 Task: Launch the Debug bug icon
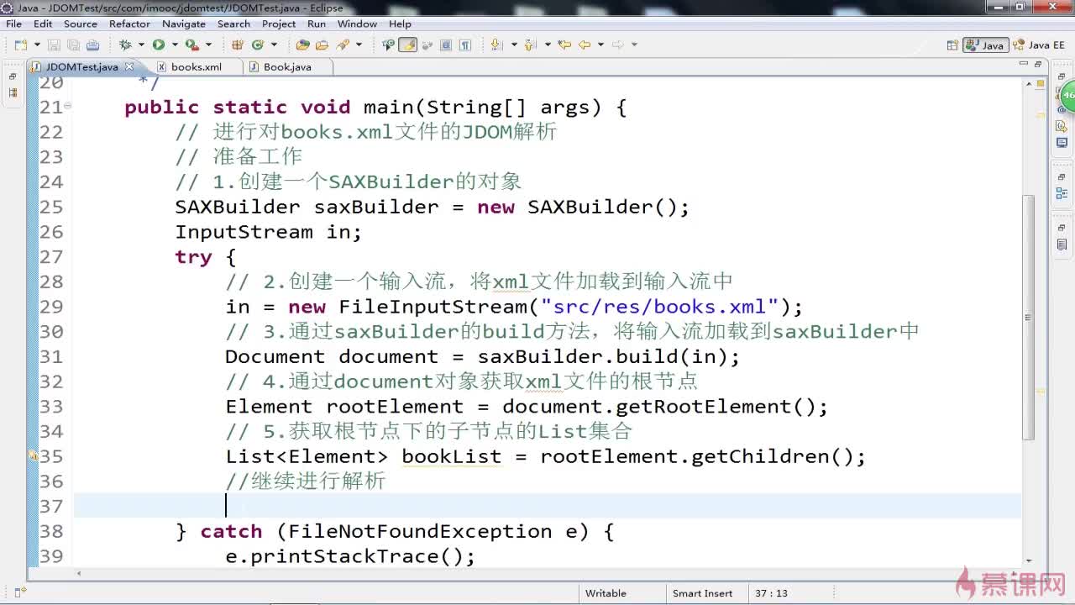pyautogui.click(x=125, y=45)
